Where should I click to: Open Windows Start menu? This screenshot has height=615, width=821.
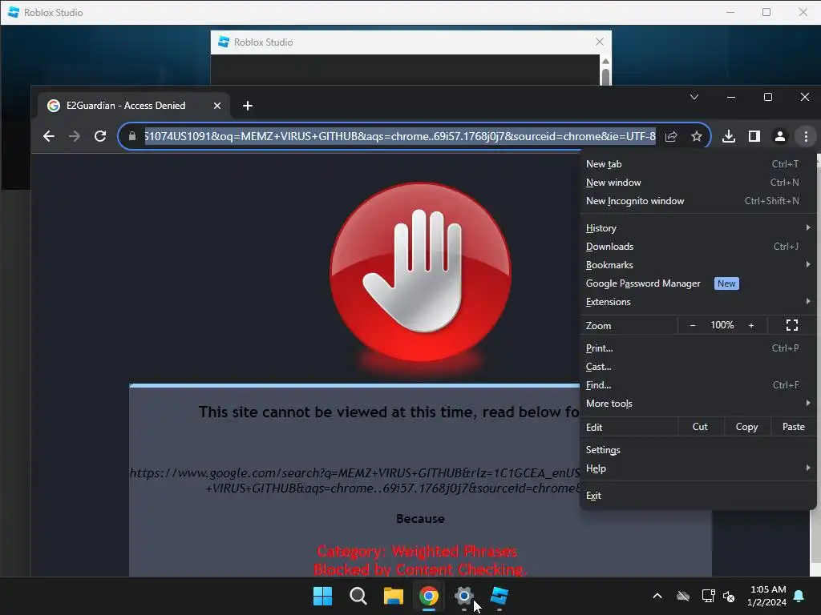tap(322, 596)
